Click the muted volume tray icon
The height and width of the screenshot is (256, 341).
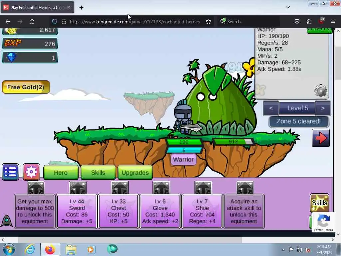tap(307, 250)
